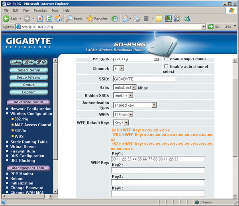This screenshot has height=206, width=239.
Task: Print the page with the printer icon
Action: (x=137, y=19)
